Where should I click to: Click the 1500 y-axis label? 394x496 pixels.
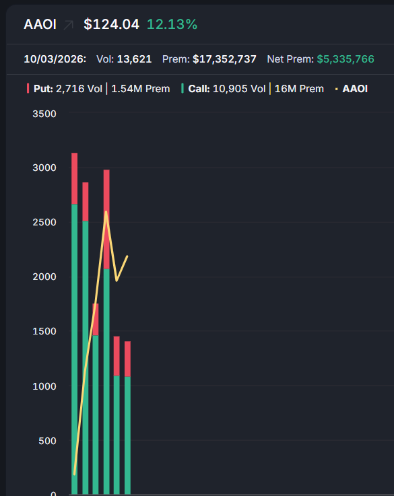tap(44, 331)
